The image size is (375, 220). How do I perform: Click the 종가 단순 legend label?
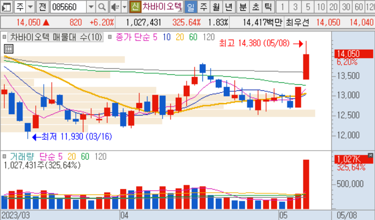point(133,37)
